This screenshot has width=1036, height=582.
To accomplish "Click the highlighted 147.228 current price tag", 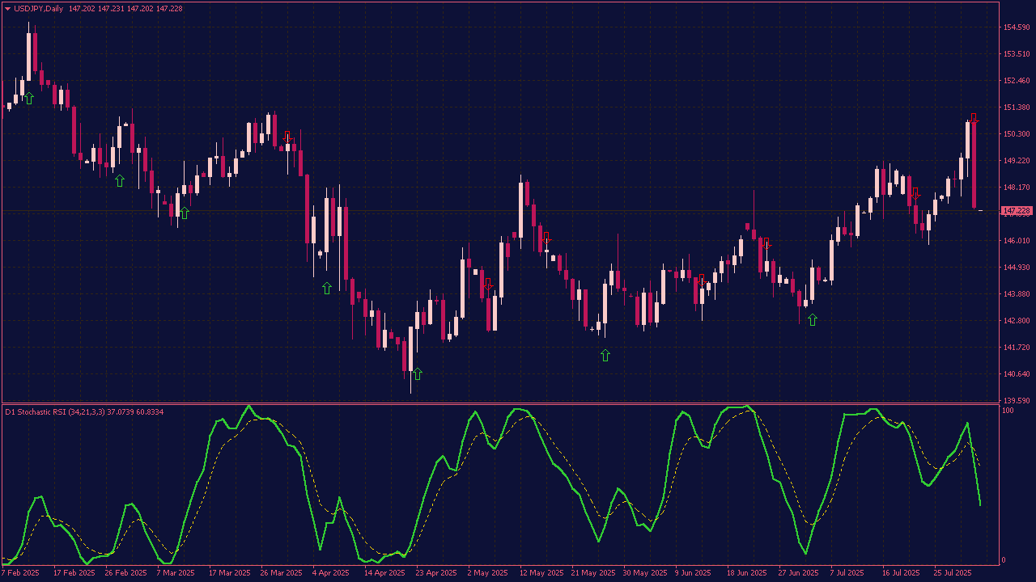I will 1017,211.
